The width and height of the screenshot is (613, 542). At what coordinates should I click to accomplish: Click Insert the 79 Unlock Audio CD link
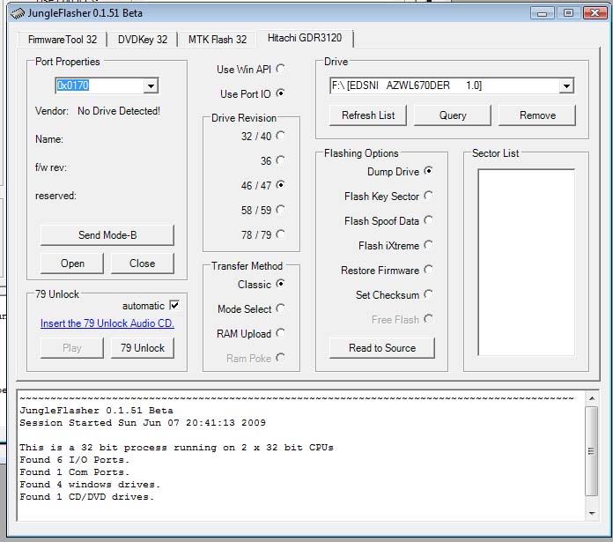click(107, 323)
